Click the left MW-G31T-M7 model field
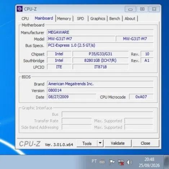 (81, 39)
